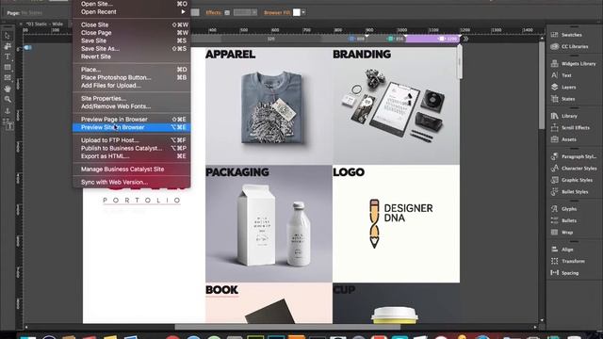Viewport: 603px width, 339px height.
Task: Switch to the 01 Static - Wide document tab
Action: (x=44, y=24)
